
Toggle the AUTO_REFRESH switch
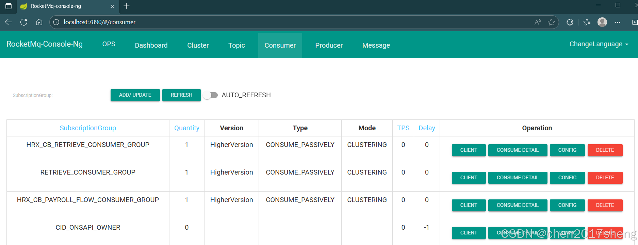[210, 95]
